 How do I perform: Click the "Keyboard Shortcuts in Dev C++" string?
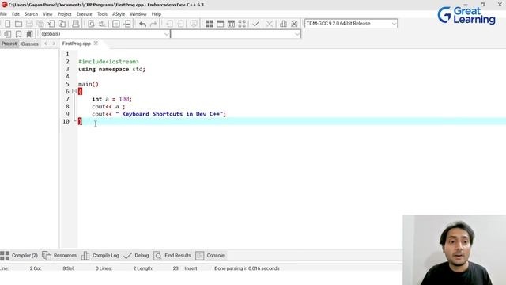[169, 114]
